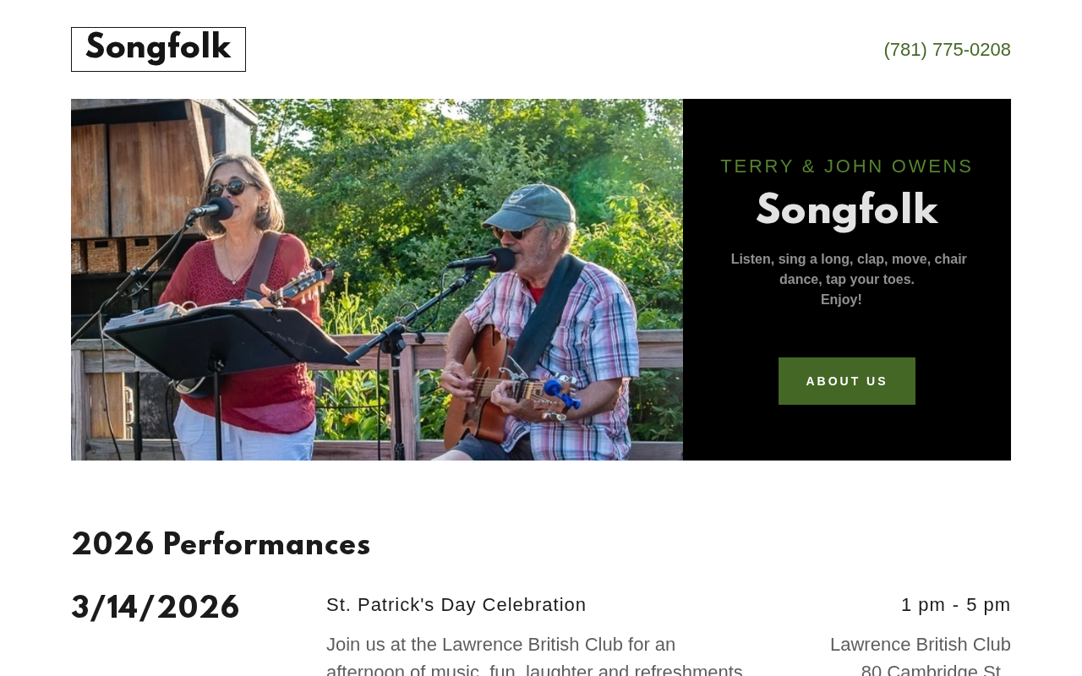This screenshot has height=676, width=1082.
Task: Click the 'Listen, sing a long' tagline text
Action: 848,269
